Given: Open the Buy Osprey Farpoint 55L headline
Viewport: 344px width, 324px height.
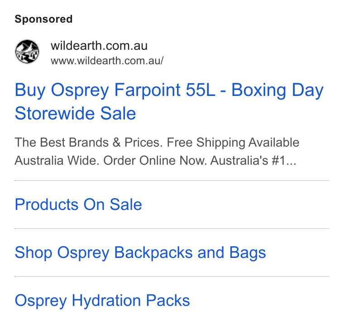Looking at the screenshot, I should point(169,101).
